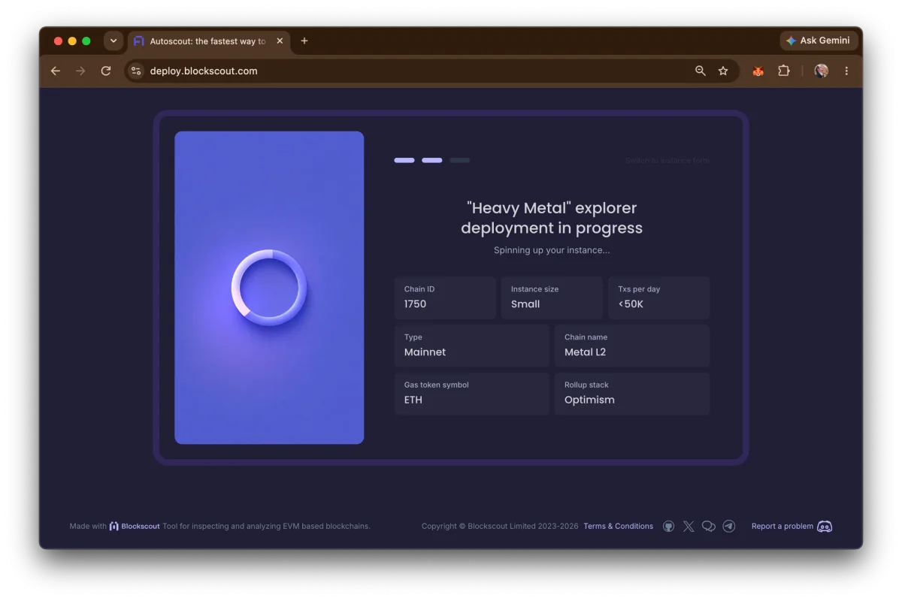
Task: Open a new browser tab
Action: pyautogui.click(x=304, y=41)
